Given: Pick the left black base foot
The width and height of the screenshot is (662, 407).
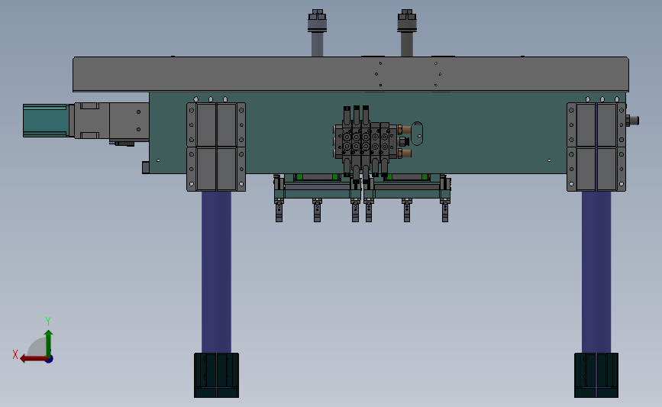Looking at the screenshot, I should (216, 376).
